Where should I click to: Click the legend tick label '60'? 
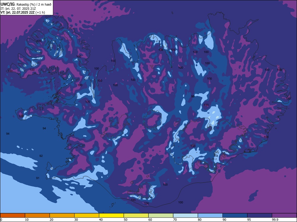coord(150,220)
